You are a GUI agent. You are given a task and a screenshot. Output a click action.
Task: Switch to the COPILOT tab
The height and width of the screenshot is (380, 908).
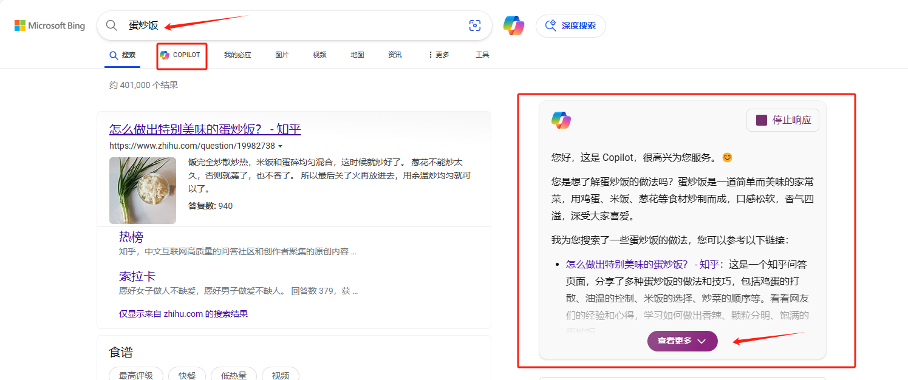(x=180, y=55)
